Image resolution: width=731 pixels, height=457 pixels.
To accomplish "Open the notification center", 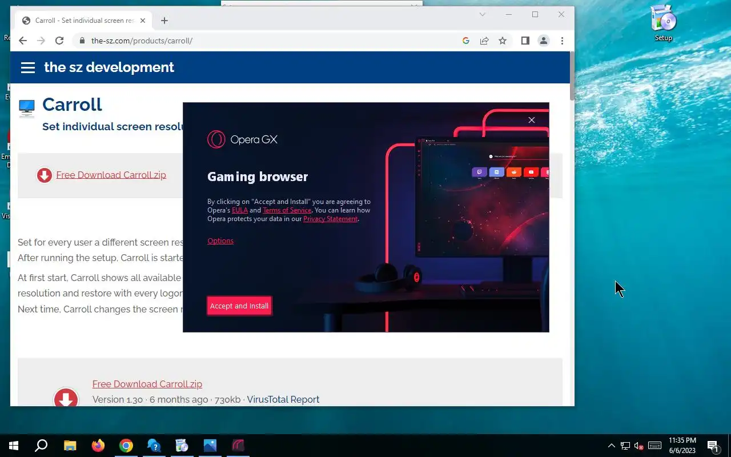I will pos(713,446).
